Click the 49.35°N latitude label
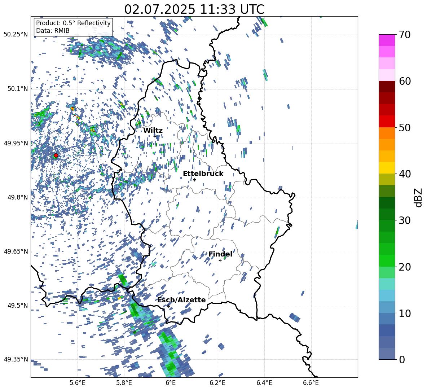The height and width of the screenshot is (390, 427). (x=16, y=359)
